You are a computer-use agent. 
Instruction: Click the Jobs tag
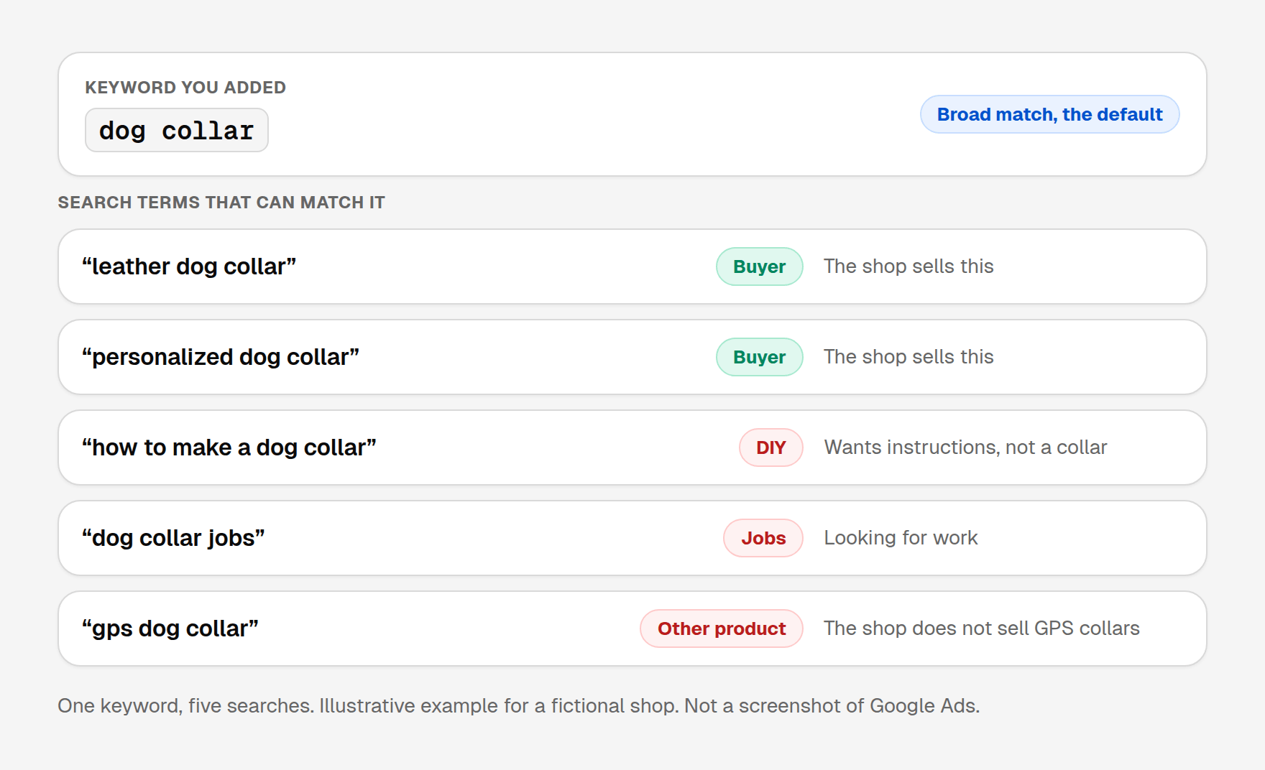(763, 538)
